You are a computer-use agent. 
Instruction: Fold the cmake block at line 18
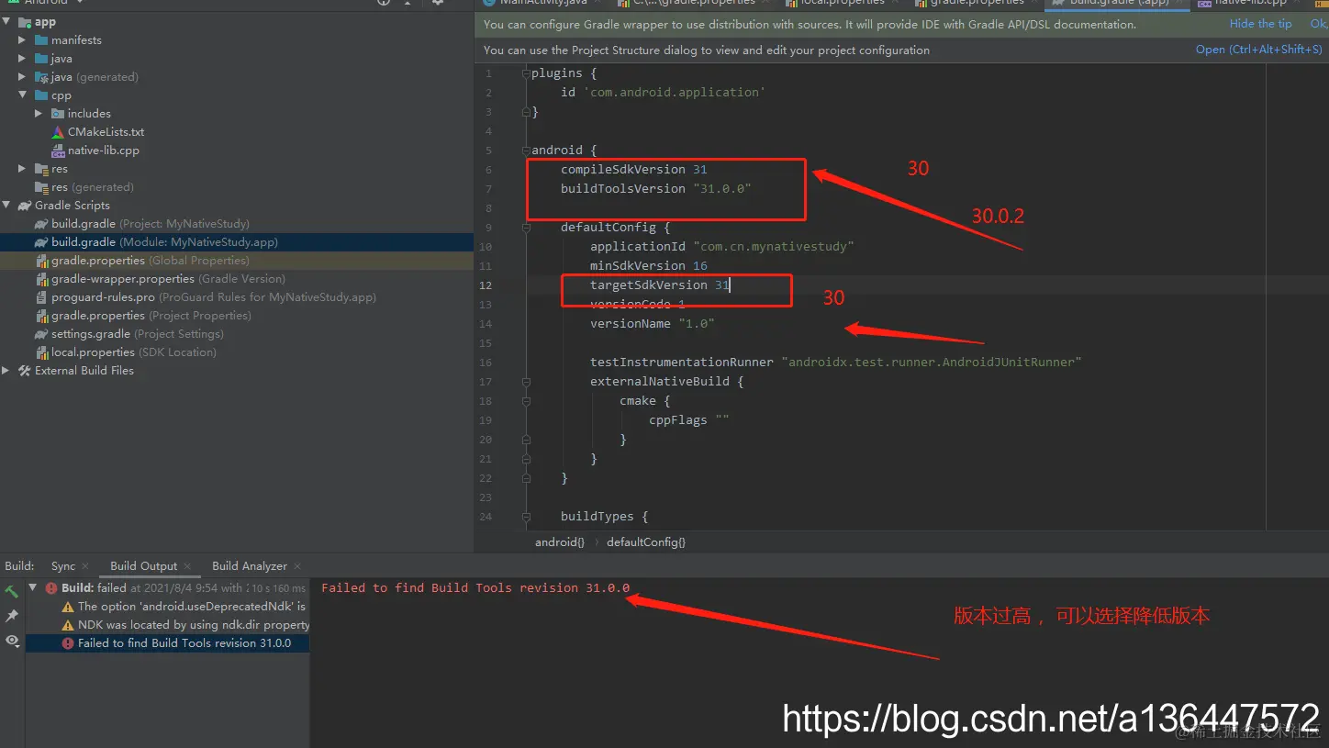[x=526, y=401]
